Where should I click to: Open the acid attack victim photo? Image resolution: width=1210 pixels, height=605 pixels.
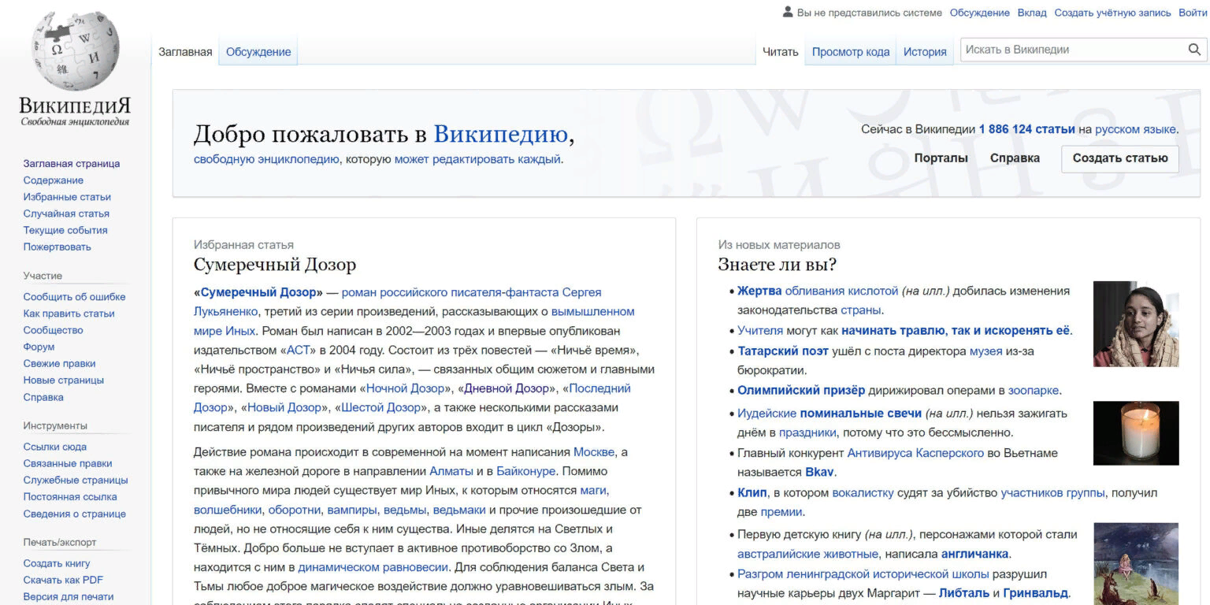[x=1136, y=324]
